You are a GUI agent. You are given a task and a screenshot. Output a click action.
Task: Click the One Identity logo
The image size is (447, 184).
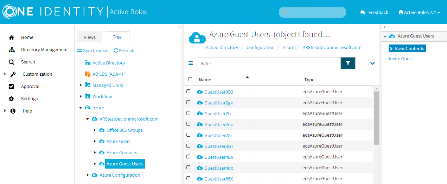point(53,12)
